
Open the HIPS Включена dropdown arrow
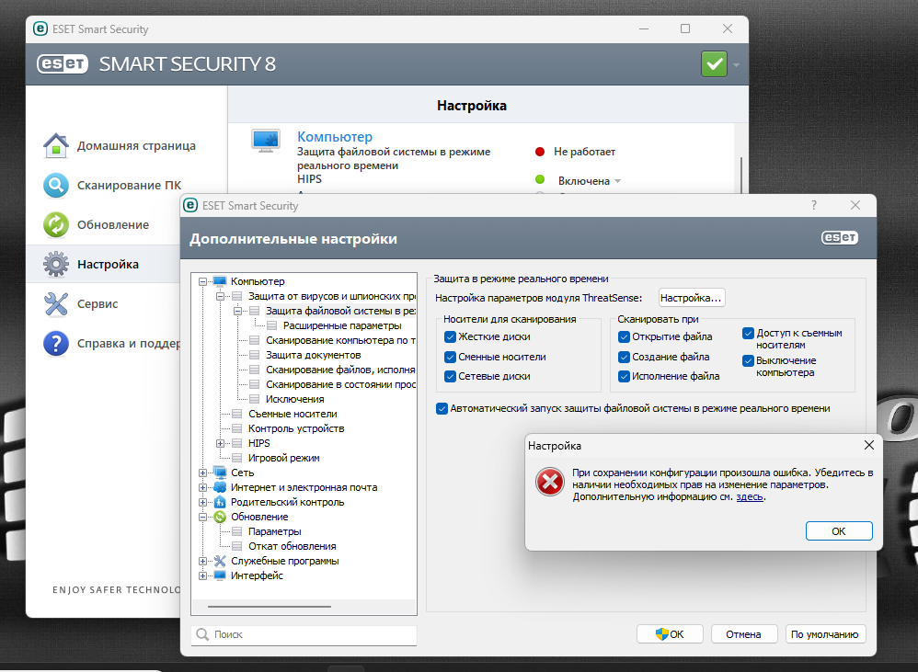[618, 181]
